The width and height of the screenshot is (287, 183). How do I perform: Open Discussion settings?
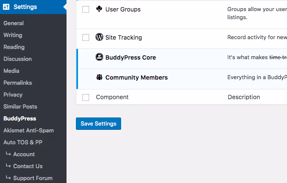click(17, 59)
